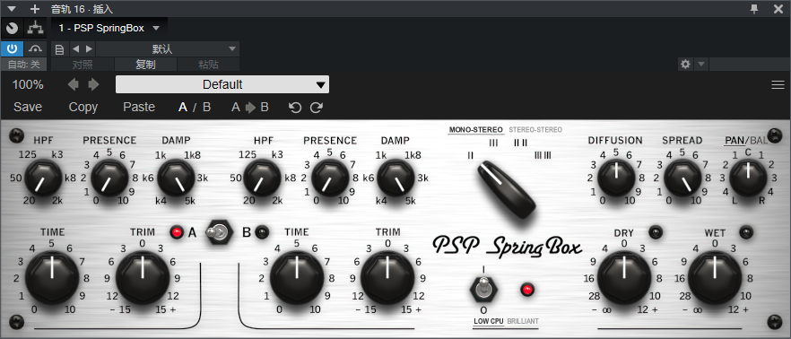Click Copy in PSP toolbar
This screenshot has width=791, height=339.
coord(83,107)
